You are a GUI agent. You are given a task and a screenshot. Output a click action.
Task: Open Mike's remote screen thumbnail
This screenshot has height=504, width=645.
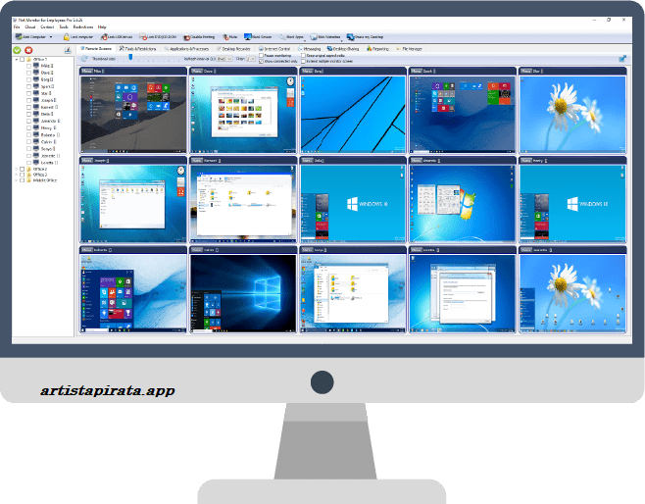coord(133,115)
